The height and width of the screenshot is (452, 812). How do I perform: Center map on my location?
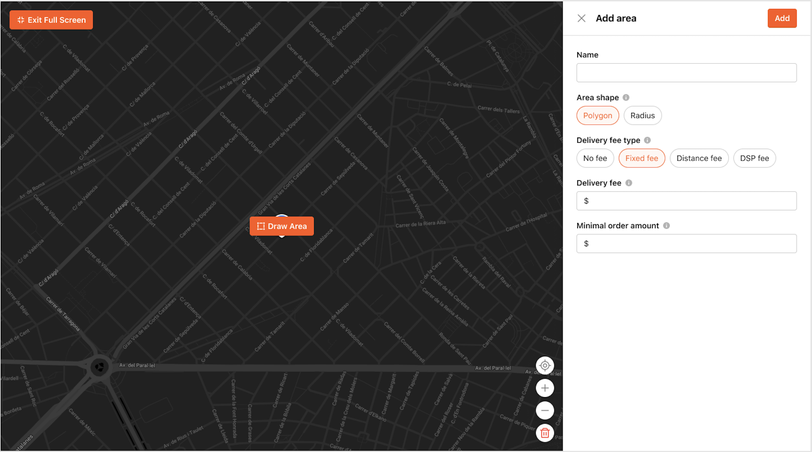(x=545, y=366)
